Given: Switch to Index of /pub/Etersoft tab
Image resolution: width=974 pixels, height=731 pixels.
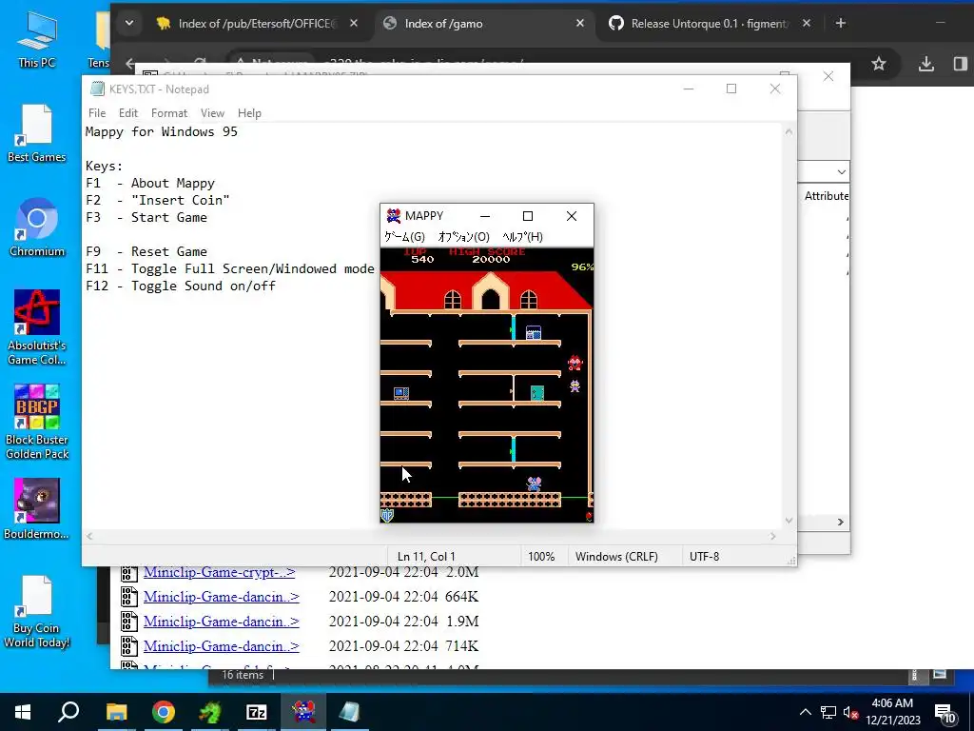Looking at the screenshot, I should click(258, 23).
